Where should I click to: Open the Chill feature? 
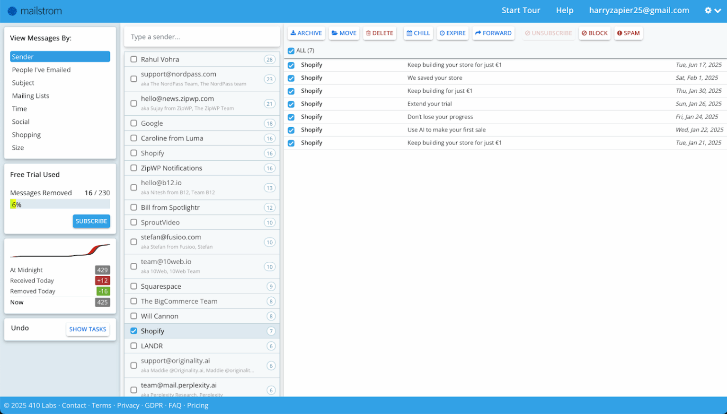pos(417,33)
